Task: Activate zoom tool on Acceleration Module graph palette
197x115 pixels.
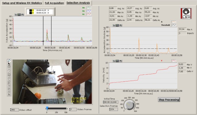Action: click(x=117, y=26)
